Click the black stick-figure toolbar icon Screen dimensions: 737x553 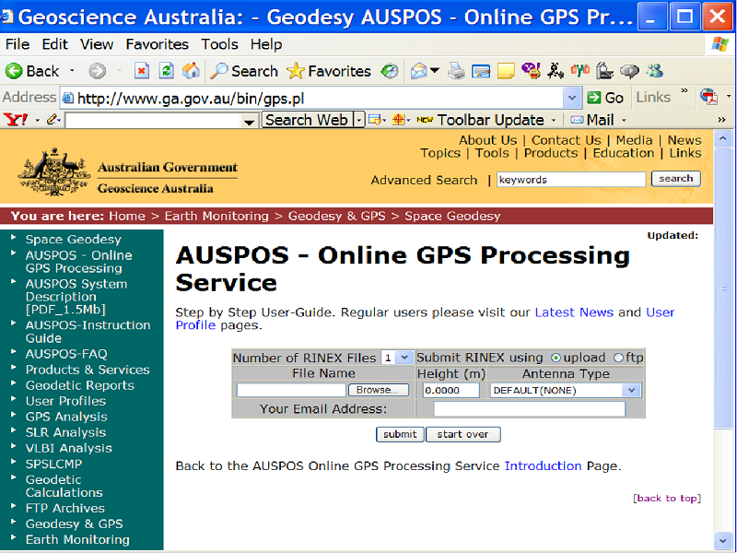click(x=556, y=71)
